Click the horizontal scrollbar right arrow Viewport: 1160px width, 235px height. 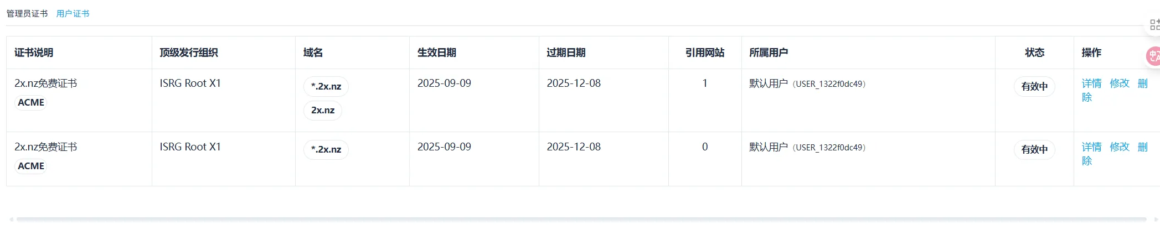tap(1156, 220)
